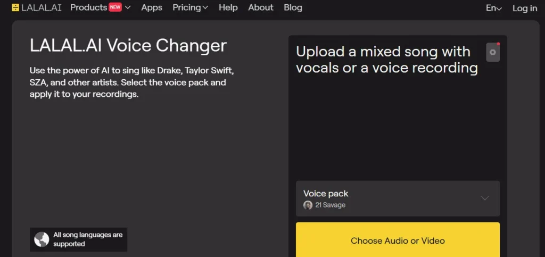This screenshot has width=545, height=257.
Task: Open the En language selector
Action: click(493, 8)
